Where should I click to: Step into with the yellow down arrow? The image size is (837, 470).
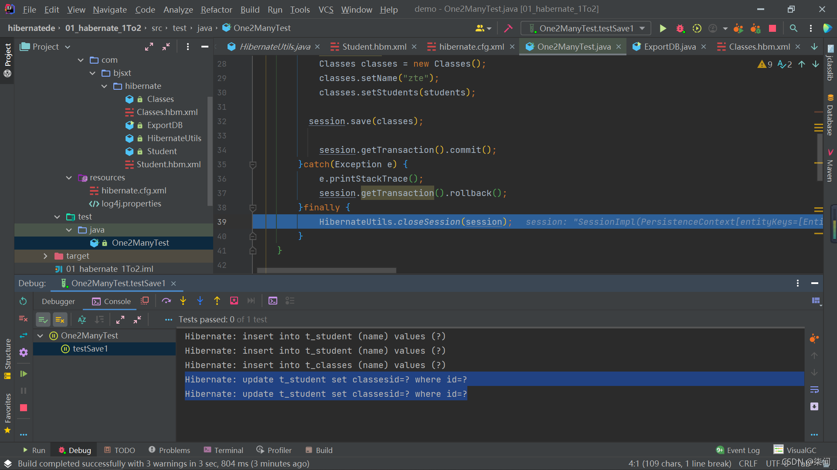(x=183, y=301)
